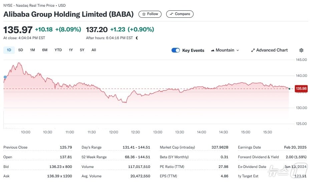Display the All time range
311x182 pixels.
94,50
